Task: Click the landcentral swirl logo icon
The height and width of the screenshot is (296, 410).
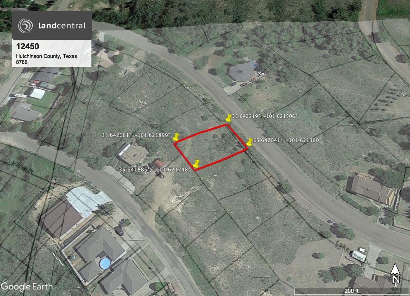Action: click(25, 26)
